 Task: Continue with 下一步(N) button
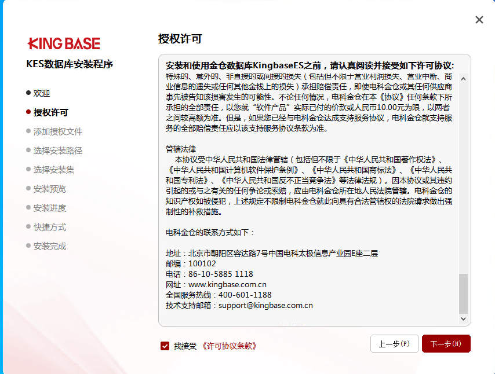[446, 344]
